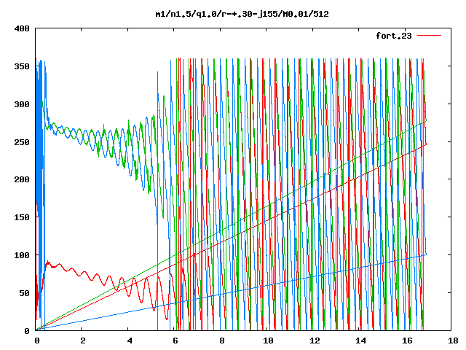Click y-axis label 400
The image size is (466, 350).
tap(22, 28)
